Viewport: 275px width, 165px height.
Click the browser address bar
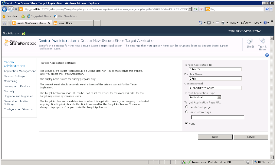pyautogui.click(x=105, y=9)
